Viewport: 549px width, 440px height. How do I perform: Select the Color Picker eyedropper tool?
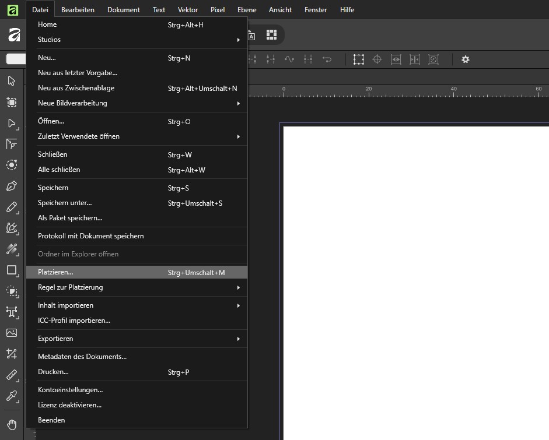[x=12, y=396]
